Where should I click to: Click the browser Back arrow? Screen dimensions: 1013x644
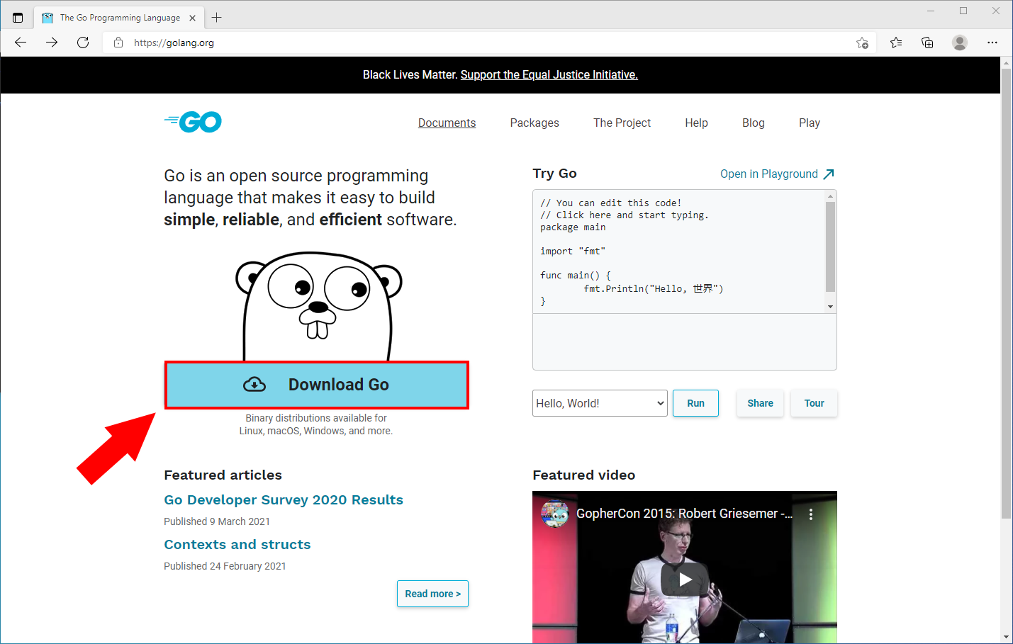click(x=21, y=43)
